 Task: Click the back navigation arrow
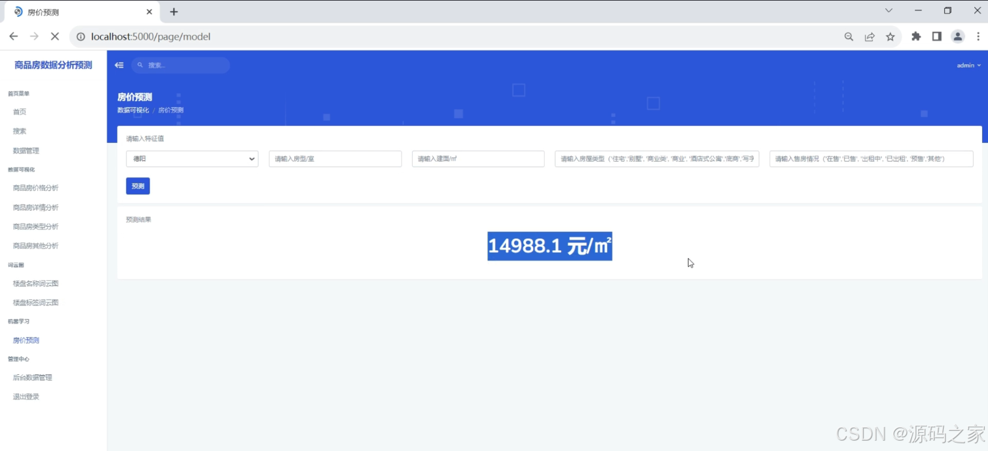13,36
